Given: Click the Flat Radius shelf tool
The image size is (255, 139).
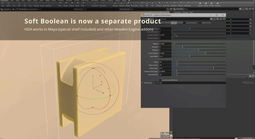Looking at the screenshot, I should 159,4.
